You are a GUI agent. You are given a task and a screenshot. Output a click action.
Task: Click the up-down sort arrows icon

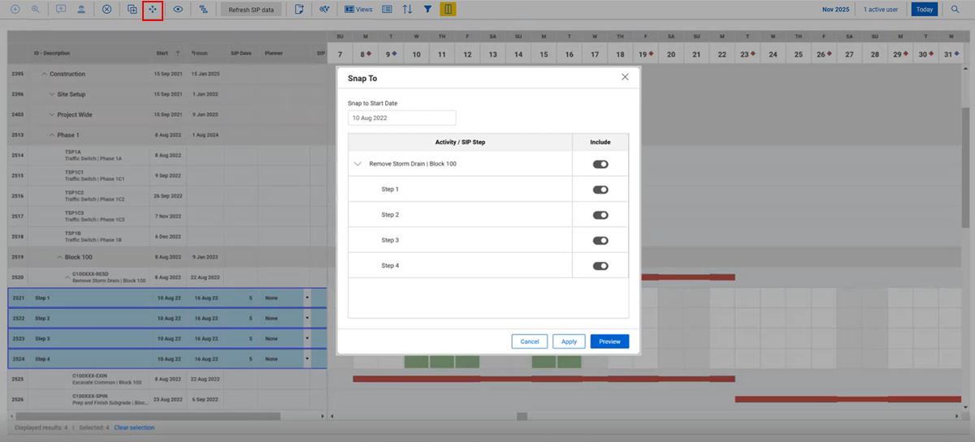(x=407, y=10)
